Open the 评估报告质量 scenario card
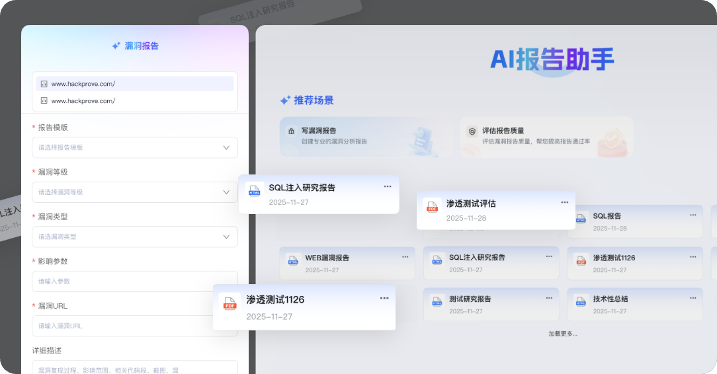 (546, 137)
